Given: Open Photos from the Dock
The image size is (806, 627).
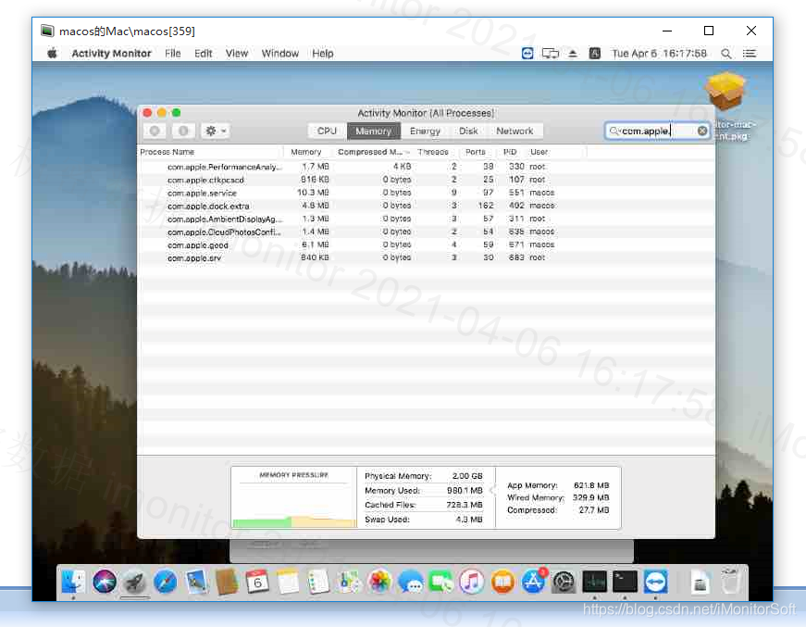Looking at the screenshot, I should point(380,583).
